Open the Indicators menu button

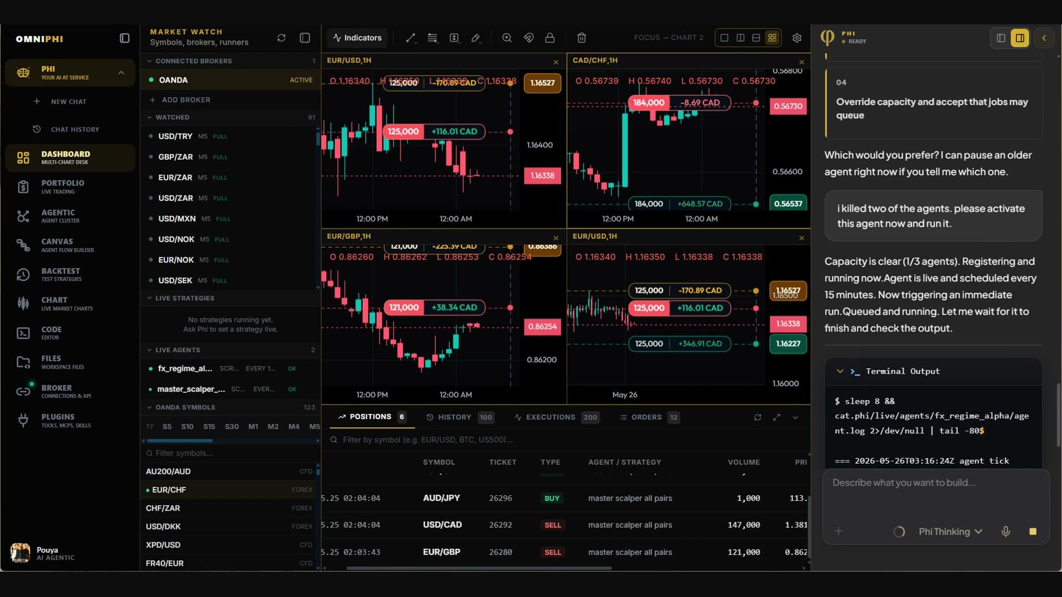[x=357, y=38]
